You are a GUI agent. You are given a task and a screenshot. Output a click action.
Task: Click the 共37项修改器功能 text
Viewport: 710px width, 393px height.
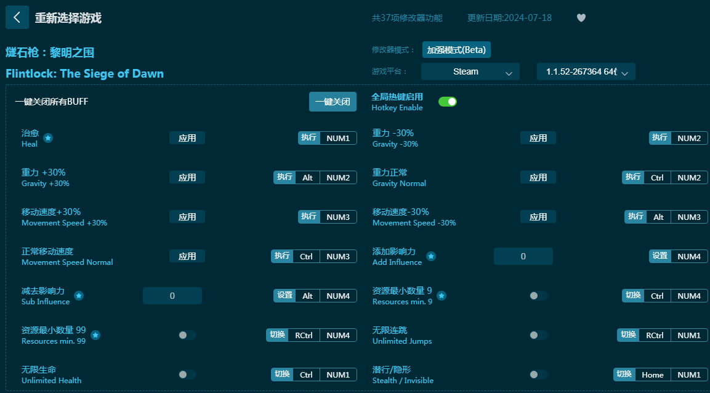click(407, 18)
